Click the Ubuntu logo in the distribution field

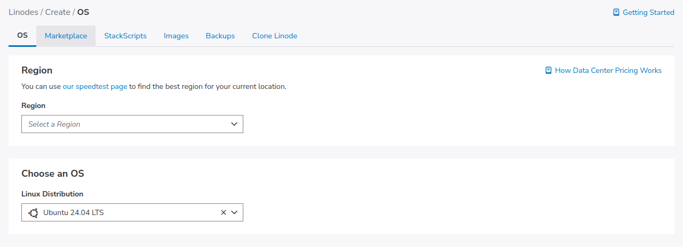(33, 213)
